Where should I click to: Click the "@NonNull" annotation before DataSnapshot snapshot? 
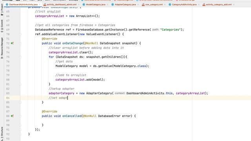pyautogui.click(x=91, y=43)
